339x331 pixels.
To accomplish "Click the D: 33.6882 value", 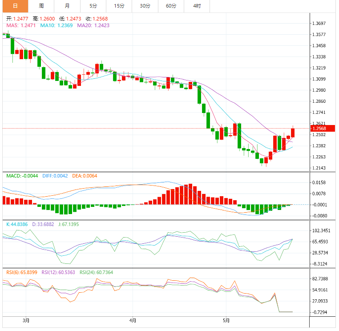I will (x=43, y=224).
